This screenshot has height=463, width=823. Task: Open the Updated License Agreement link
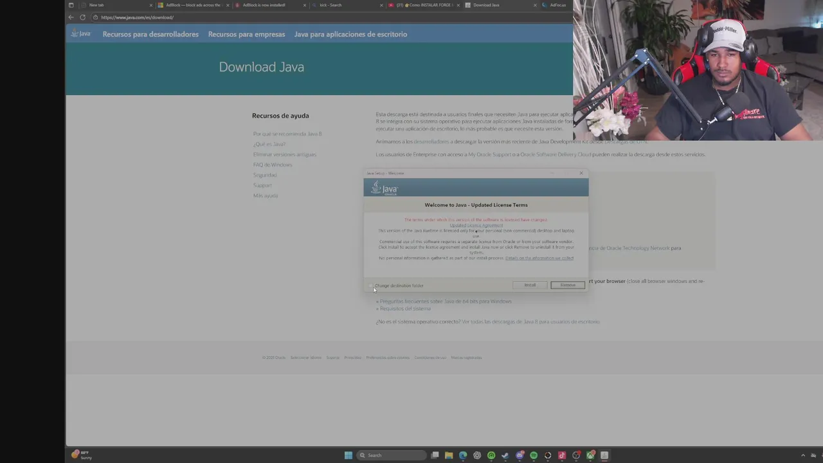pyautogui.click(x=476, y=225)
